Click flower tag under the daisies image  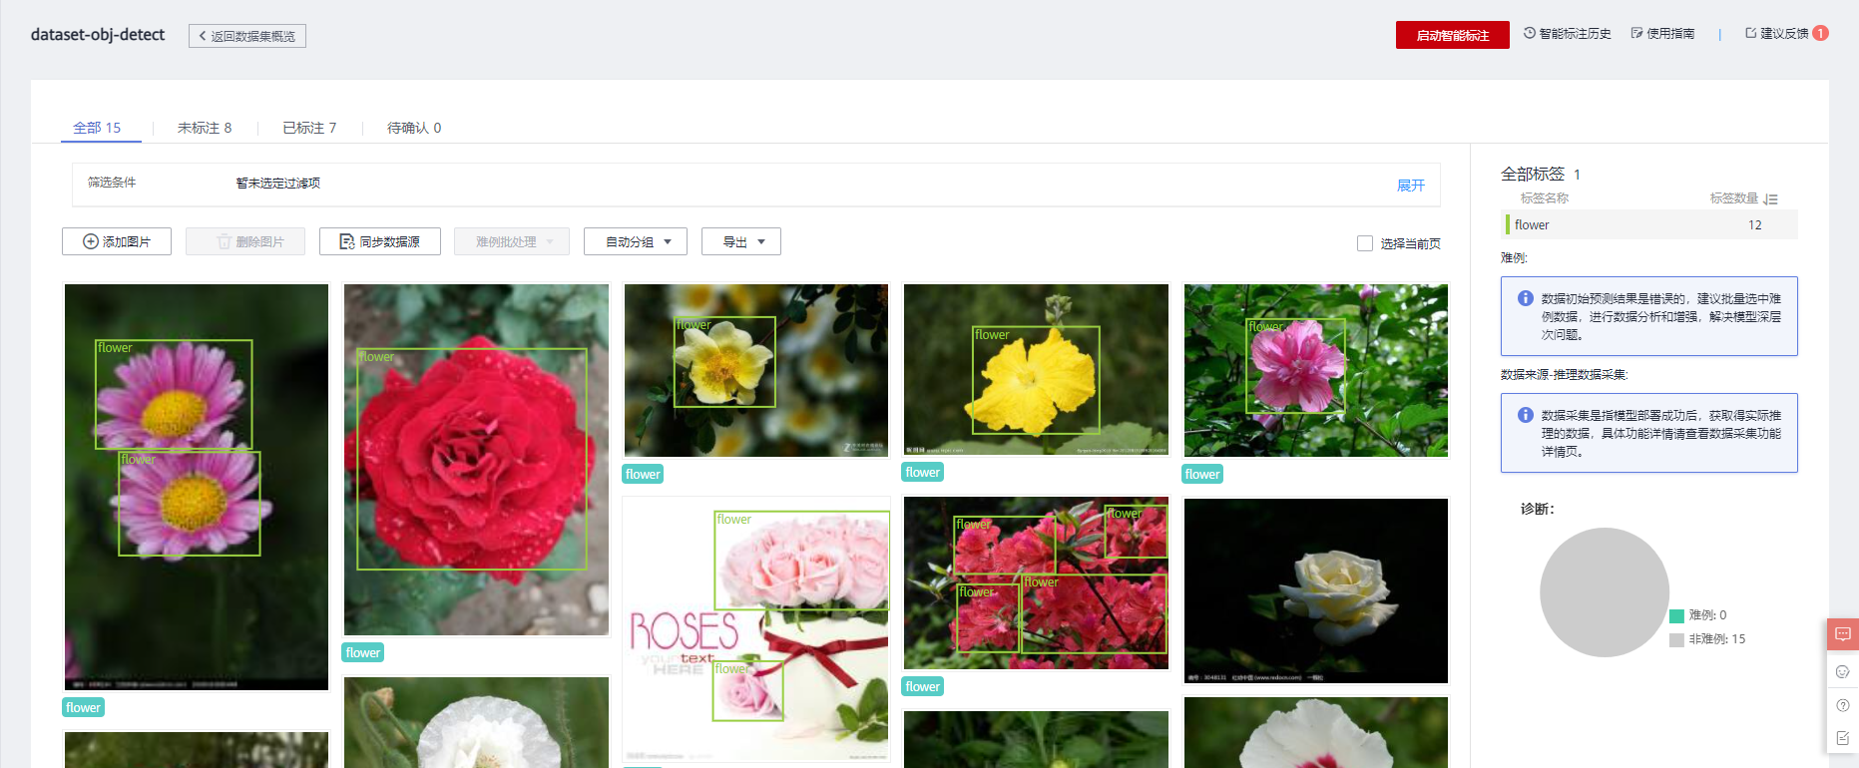[83, 707]
